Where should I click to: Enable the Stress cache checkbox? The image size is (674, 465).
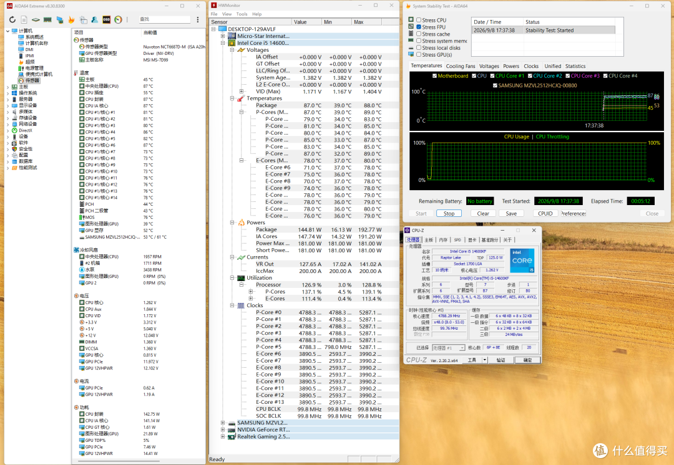[419, 34]
